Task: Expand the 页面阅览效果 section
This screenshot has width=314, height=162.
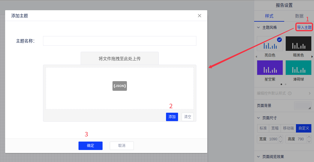Action: click(258, 157)
